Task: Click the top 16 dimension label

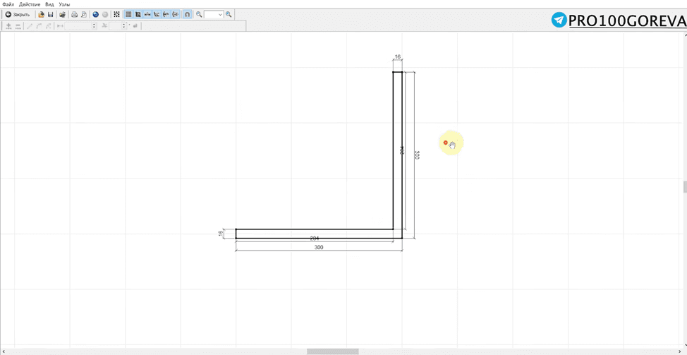Action: coord(397,56)
